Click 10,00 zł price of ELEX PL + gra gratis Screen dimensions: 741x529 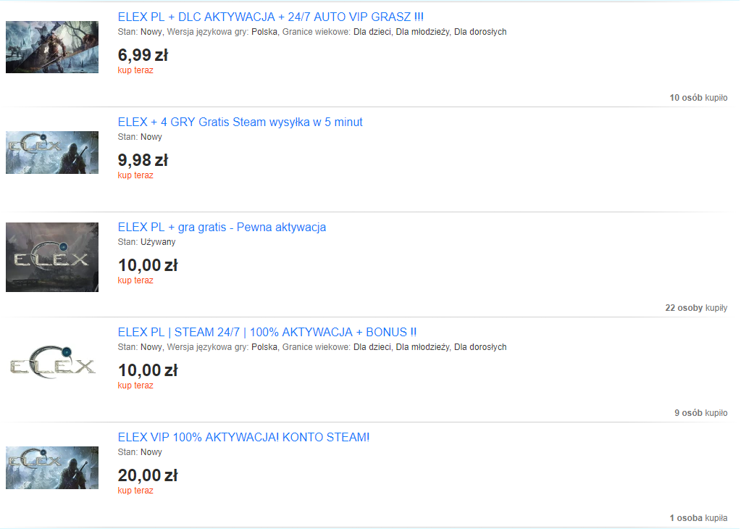click(x=148, y=264)
